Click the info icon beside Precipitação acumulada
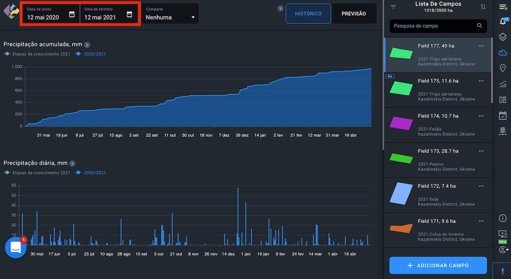 point(87,44)
